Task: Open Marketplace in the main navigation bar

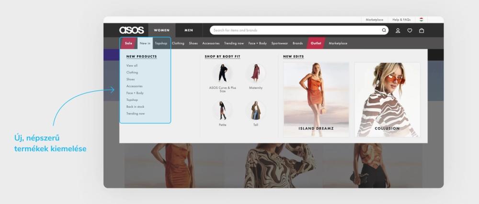Action: (338, 43)
